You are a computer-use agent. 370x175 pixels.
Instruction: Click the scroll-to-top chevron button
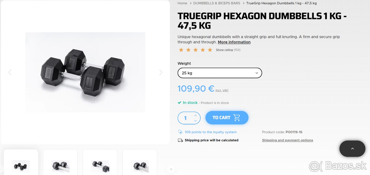coord(352,149)
